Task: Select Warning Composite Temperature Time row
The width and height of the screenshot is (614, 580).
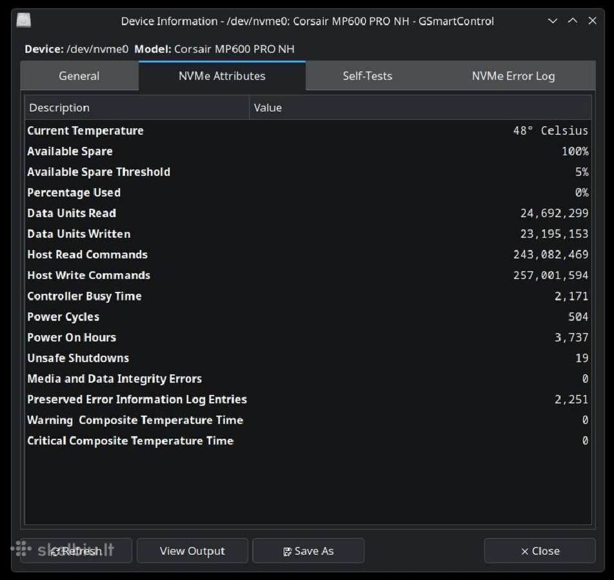Action: tap(308, 420)
